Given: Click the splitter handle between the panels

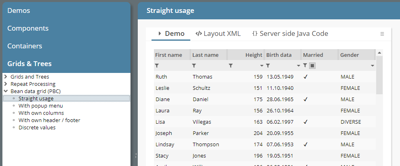Looking at the screenshot, I should point(136,155).
